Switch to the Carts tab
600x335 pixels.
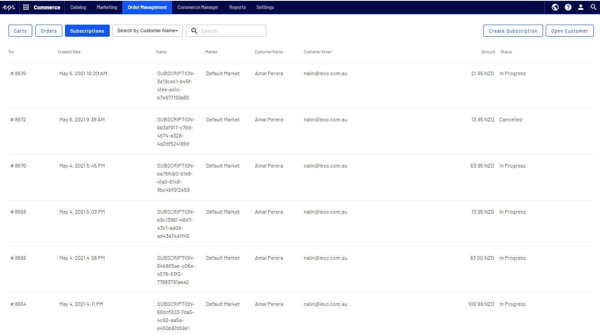20,31
